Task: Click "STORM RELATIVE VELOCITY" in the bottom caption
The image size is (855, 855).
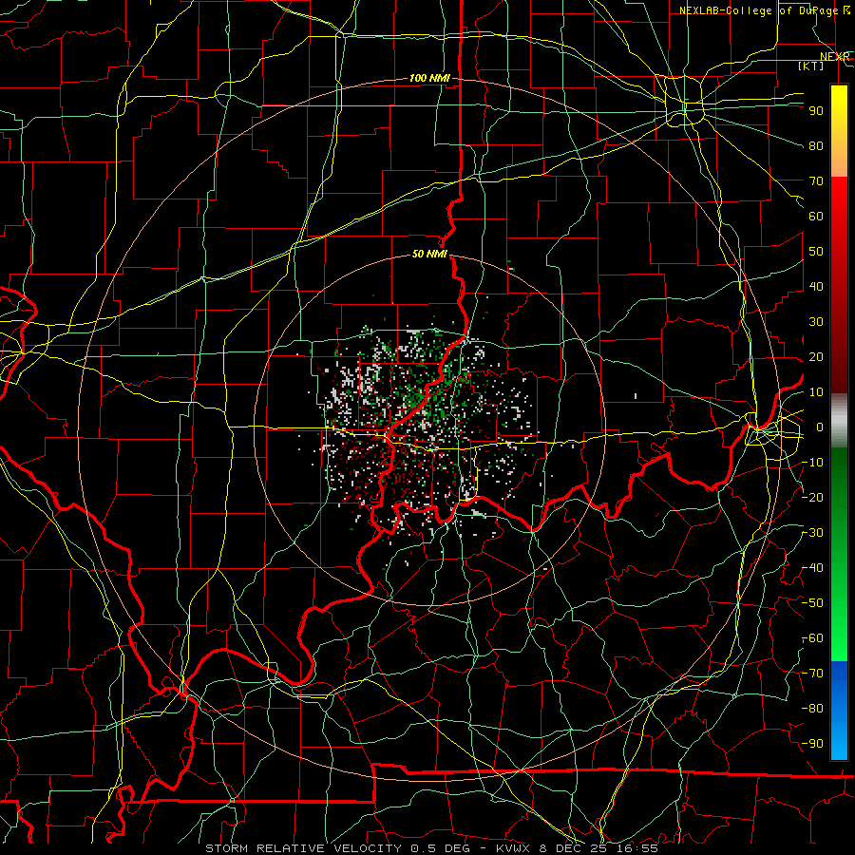Action: click(x=303, y=848)
